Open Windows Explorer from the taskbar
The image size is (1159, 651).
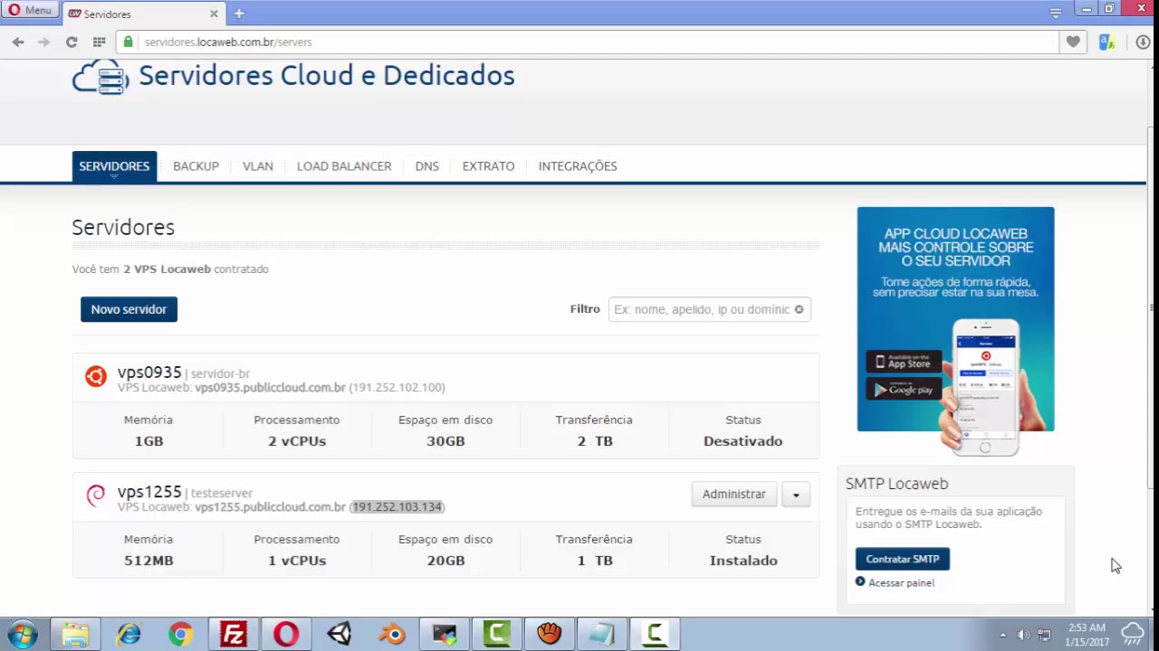coord(75,634)
